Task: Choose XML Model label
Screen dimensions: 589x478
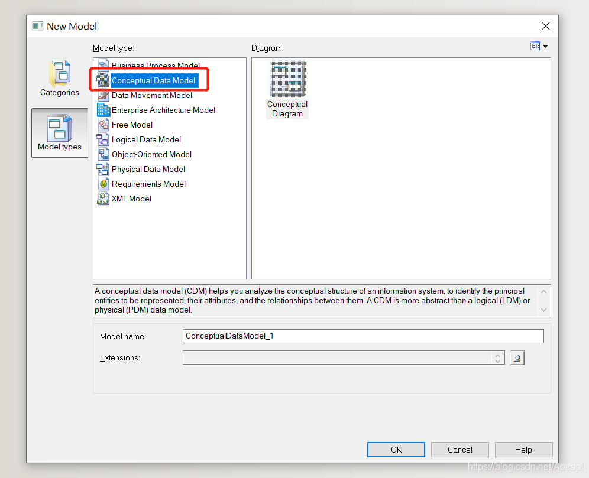Action: (131, 199)
